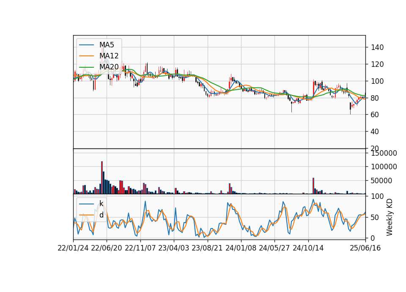406x292 pixels.
Task: Click the Weekly KD axis title
Action: click(x=390, y=218)
